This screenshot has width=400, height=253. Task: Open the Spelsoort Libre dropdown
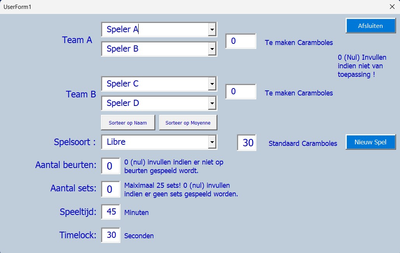pos(212,142)
